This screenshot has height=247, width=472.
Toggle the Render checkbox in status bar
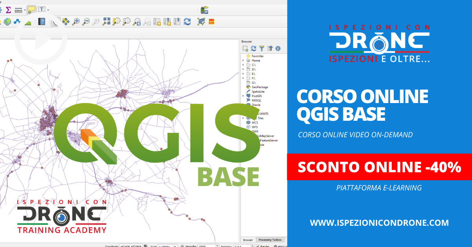pos(258,246)
